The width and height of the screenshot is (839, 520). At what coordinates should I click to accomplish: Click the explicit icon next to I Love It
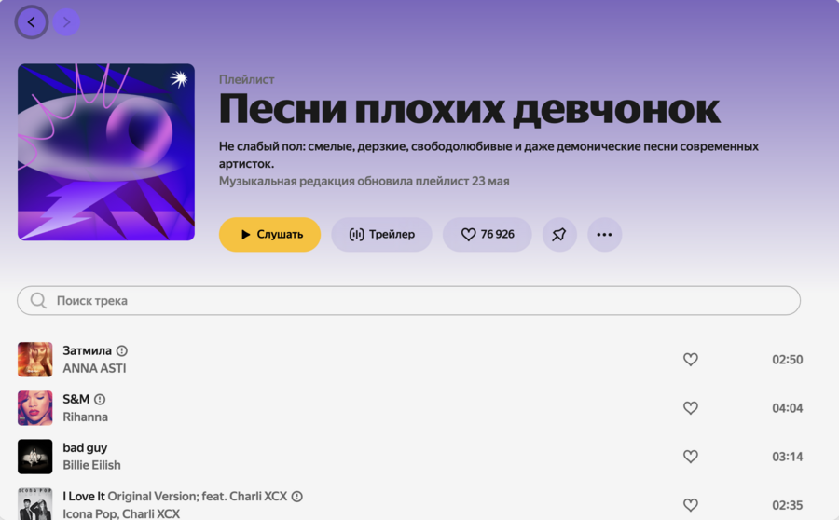(x=297, y=497)
